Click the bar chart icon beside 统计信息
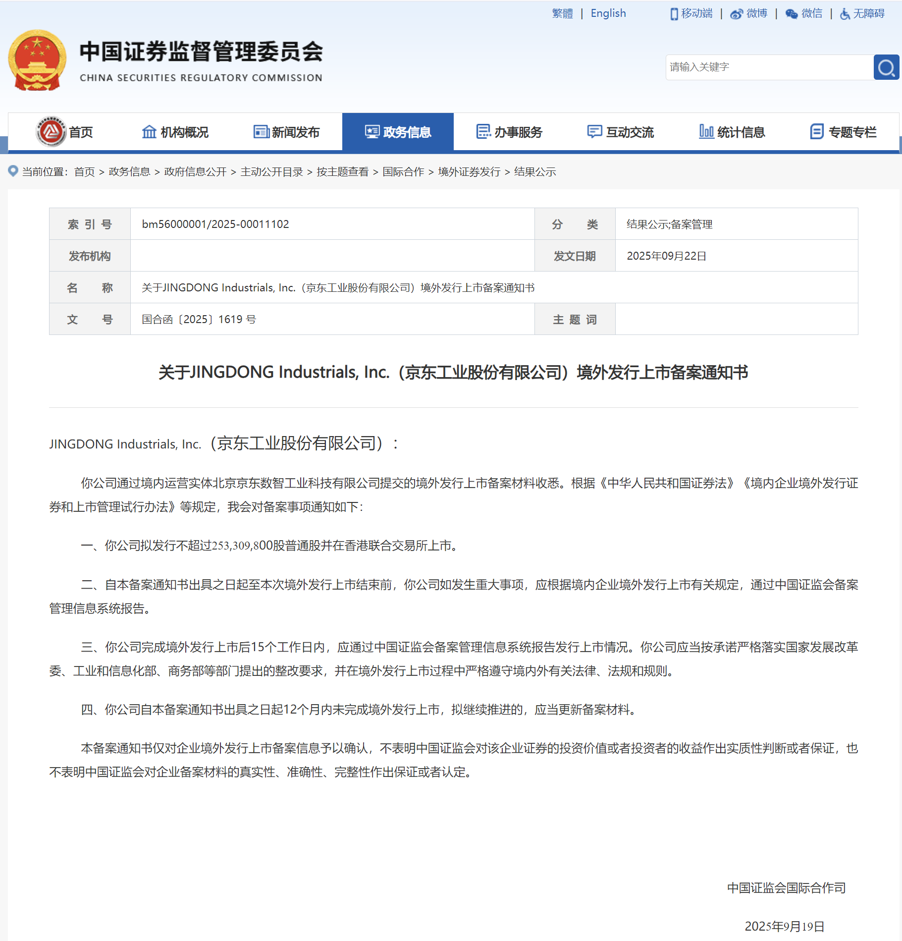Viewport: 902px width, 941px height. coord(706,131)
